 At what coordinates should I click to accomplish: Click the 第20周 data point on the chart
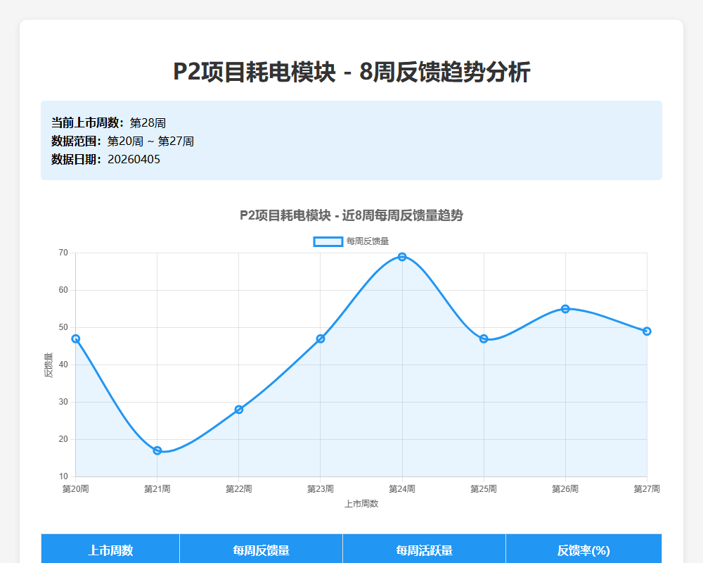click(x=76, y=339)
